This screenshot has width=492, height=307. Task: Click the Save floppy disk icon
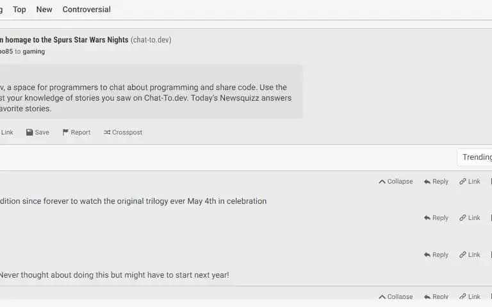[29, 132]
